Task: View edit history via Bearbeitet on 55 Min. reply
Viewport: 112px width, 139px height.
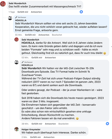Action: coord(57,35)
